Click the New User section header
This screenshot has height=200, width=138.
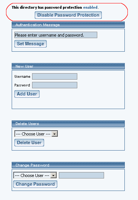[68, 66]
